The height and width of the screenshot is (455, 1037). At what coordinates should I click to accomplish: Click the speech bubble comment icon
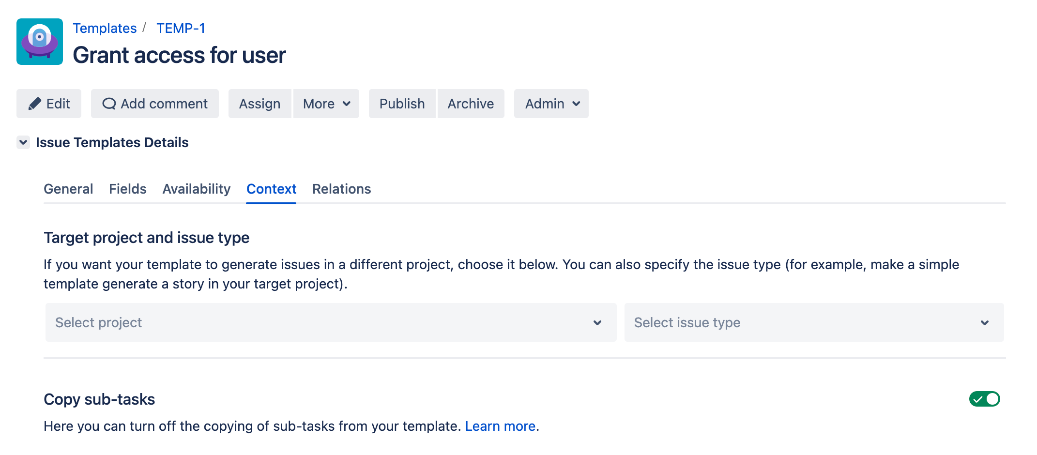(109, 104)
